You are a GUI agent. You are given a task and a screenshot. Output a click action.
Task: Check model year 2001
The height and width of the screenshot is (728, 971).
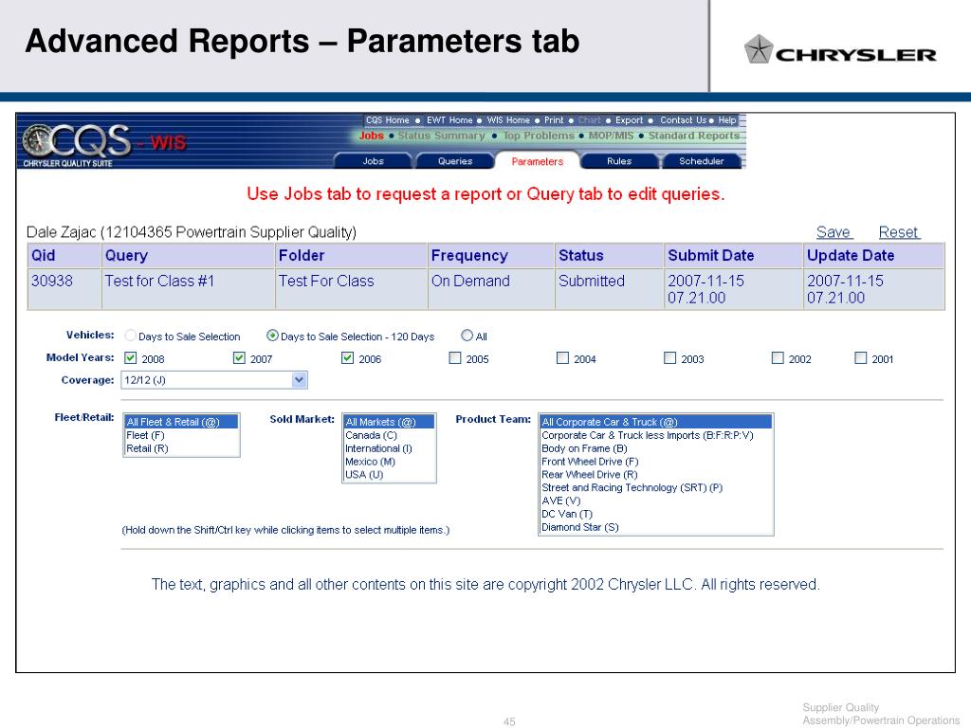[x=860, y=357]
